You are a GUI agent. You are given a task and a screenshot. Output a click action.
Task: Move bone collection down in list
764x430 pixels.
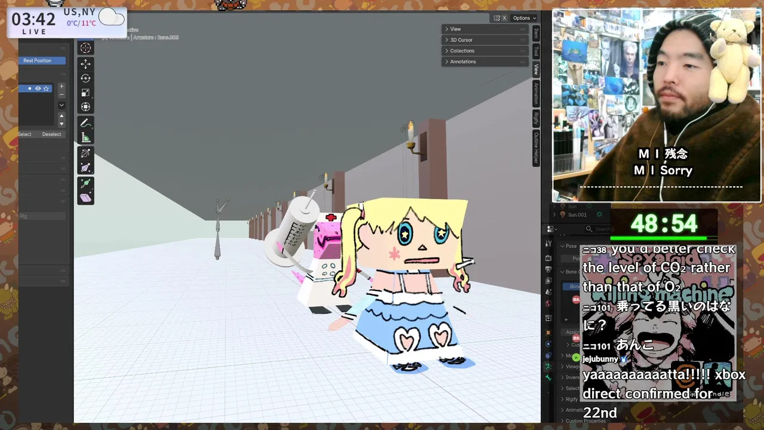click(61, 124)
